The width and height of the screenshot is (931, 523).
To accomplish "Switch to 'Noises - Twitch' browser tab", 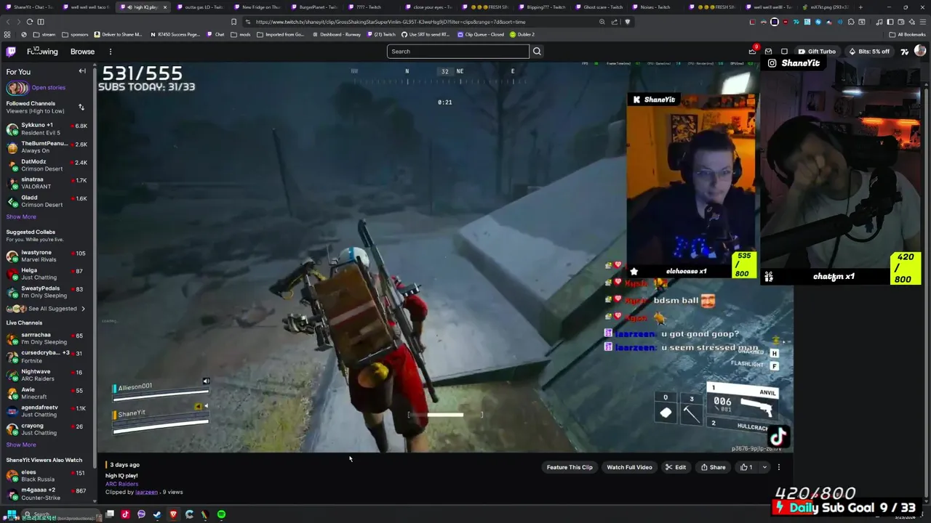I will (x=655, y=7).
